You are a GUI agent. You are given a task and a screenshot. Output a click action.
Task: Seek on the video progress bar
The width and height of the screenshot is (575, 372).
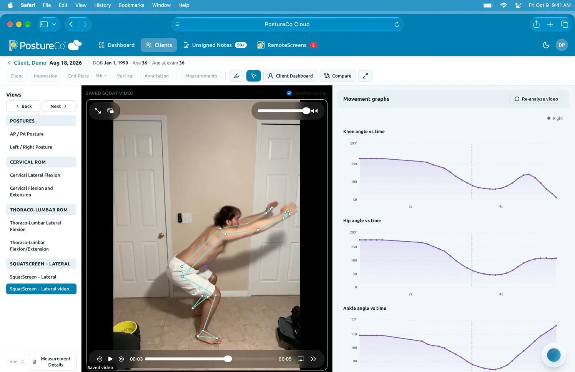[211, 359]
